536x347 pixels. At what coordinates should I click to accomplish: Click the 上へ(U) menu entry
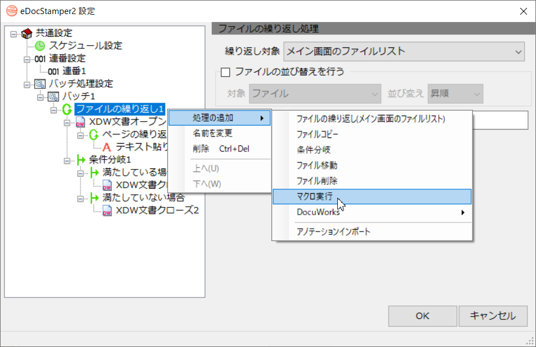[x=220, y=168]
